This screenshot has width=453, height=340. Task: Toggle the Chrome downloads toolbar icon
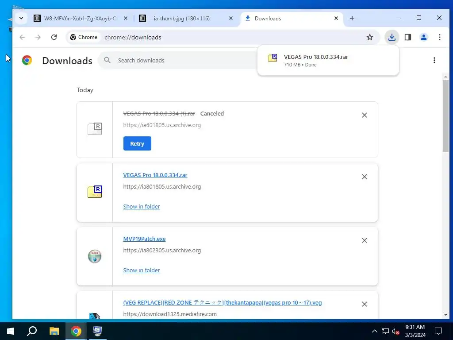point(392,37)
